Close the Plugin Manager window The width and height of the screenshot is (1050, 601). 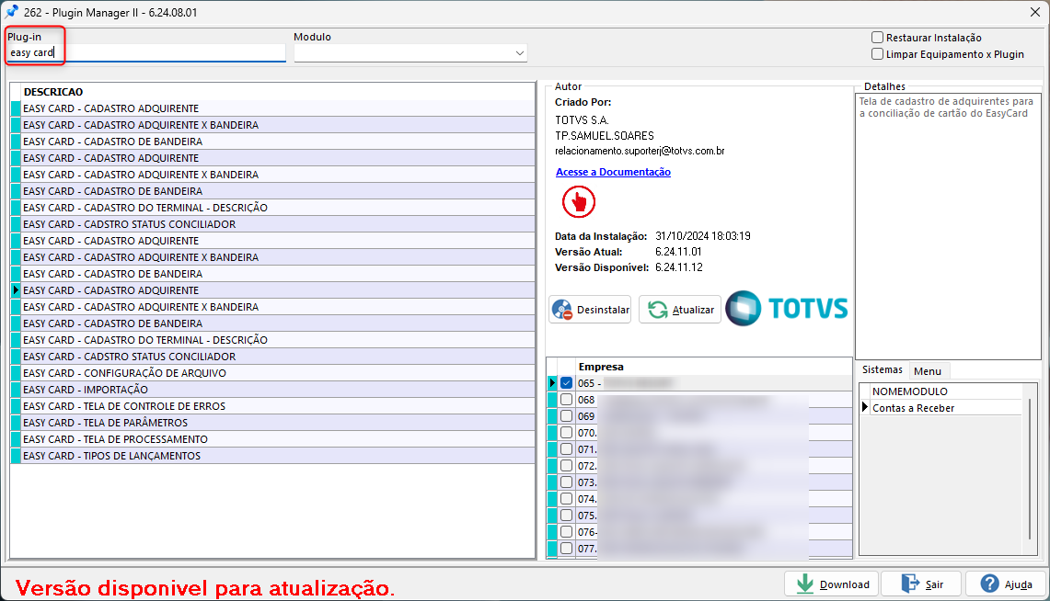coord(1034,12)
